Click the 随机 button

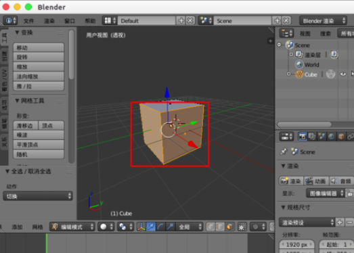(x=39, y=154)
